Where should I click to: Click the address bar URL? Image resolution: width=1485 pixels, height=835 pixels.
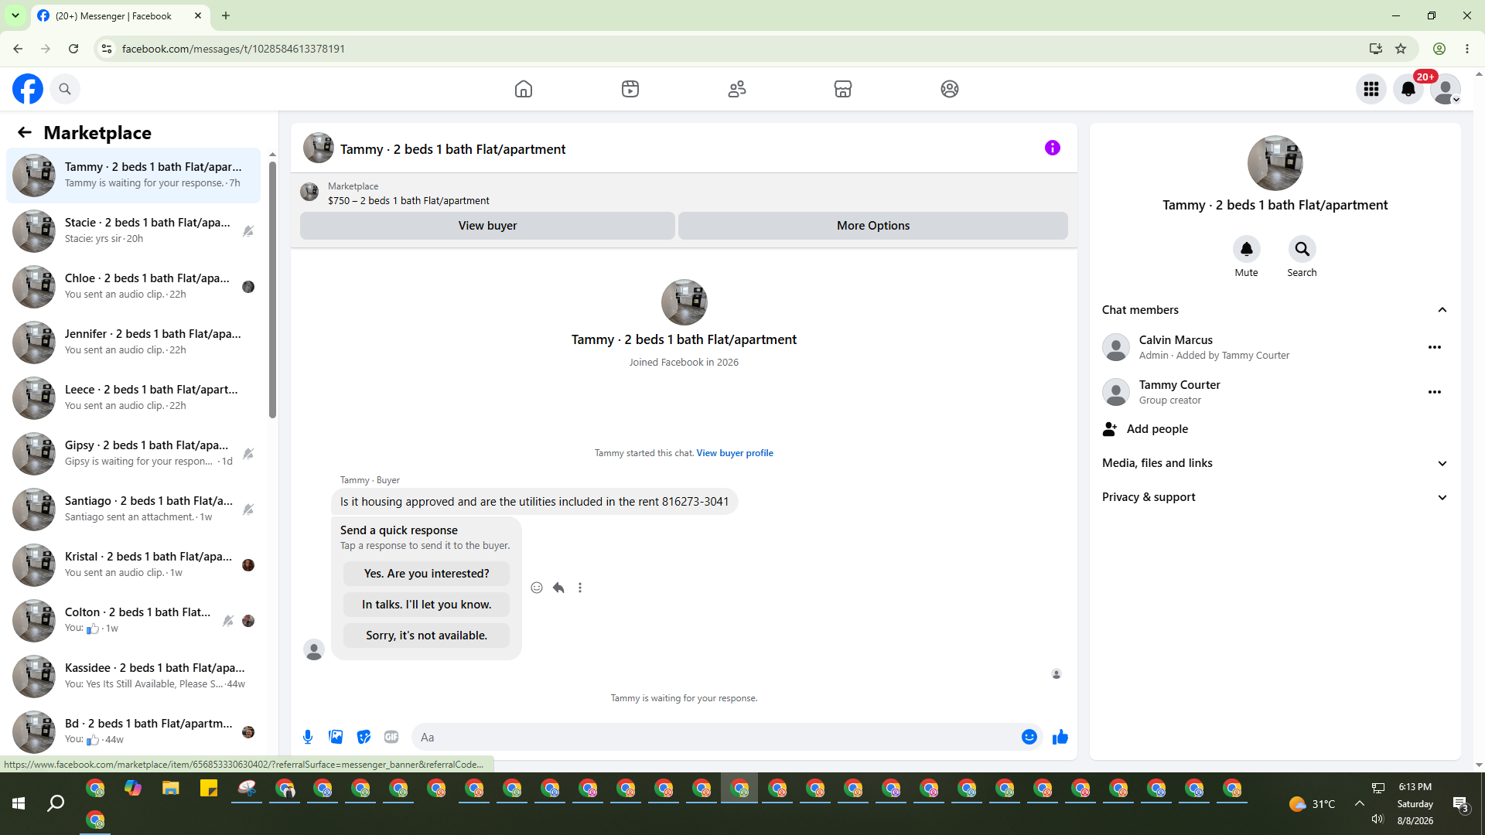(x=234, y=49)
